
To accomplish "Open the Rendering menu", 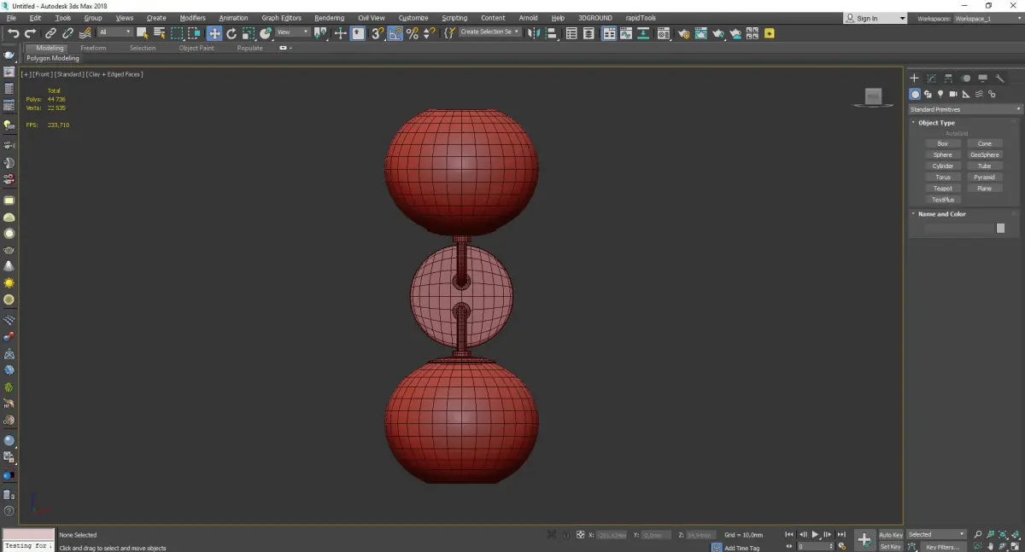I will tap(329, 18).
